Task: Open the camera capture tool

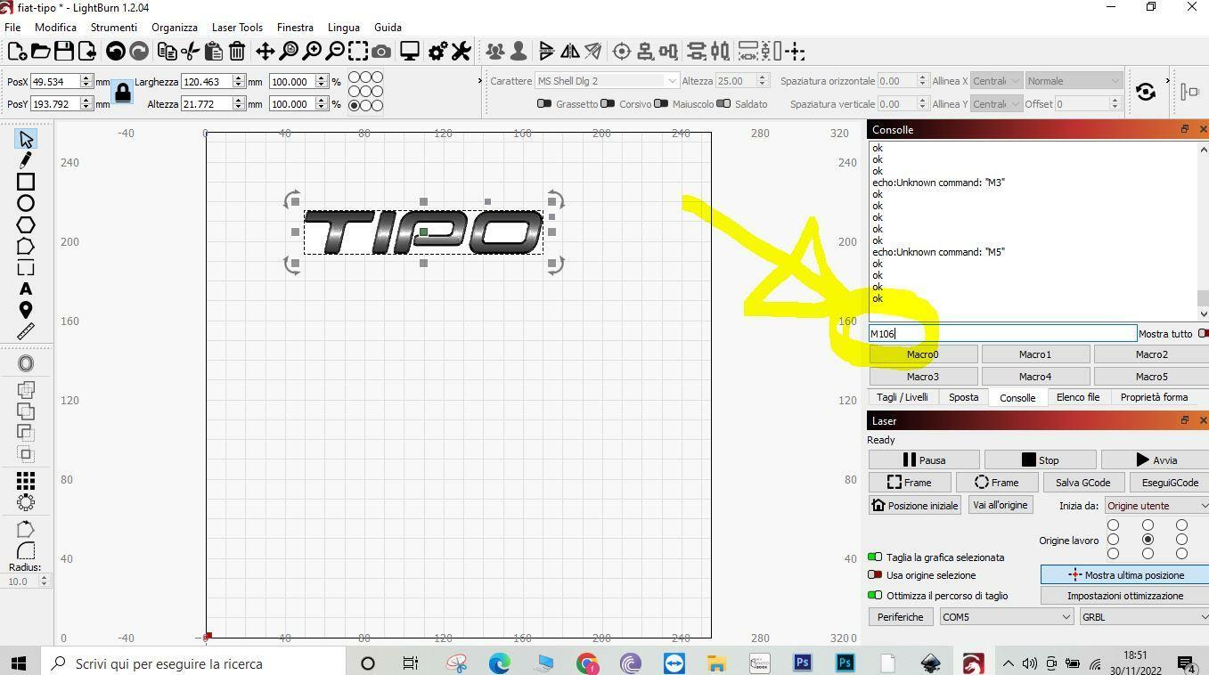Action: (x=381, y=52)
